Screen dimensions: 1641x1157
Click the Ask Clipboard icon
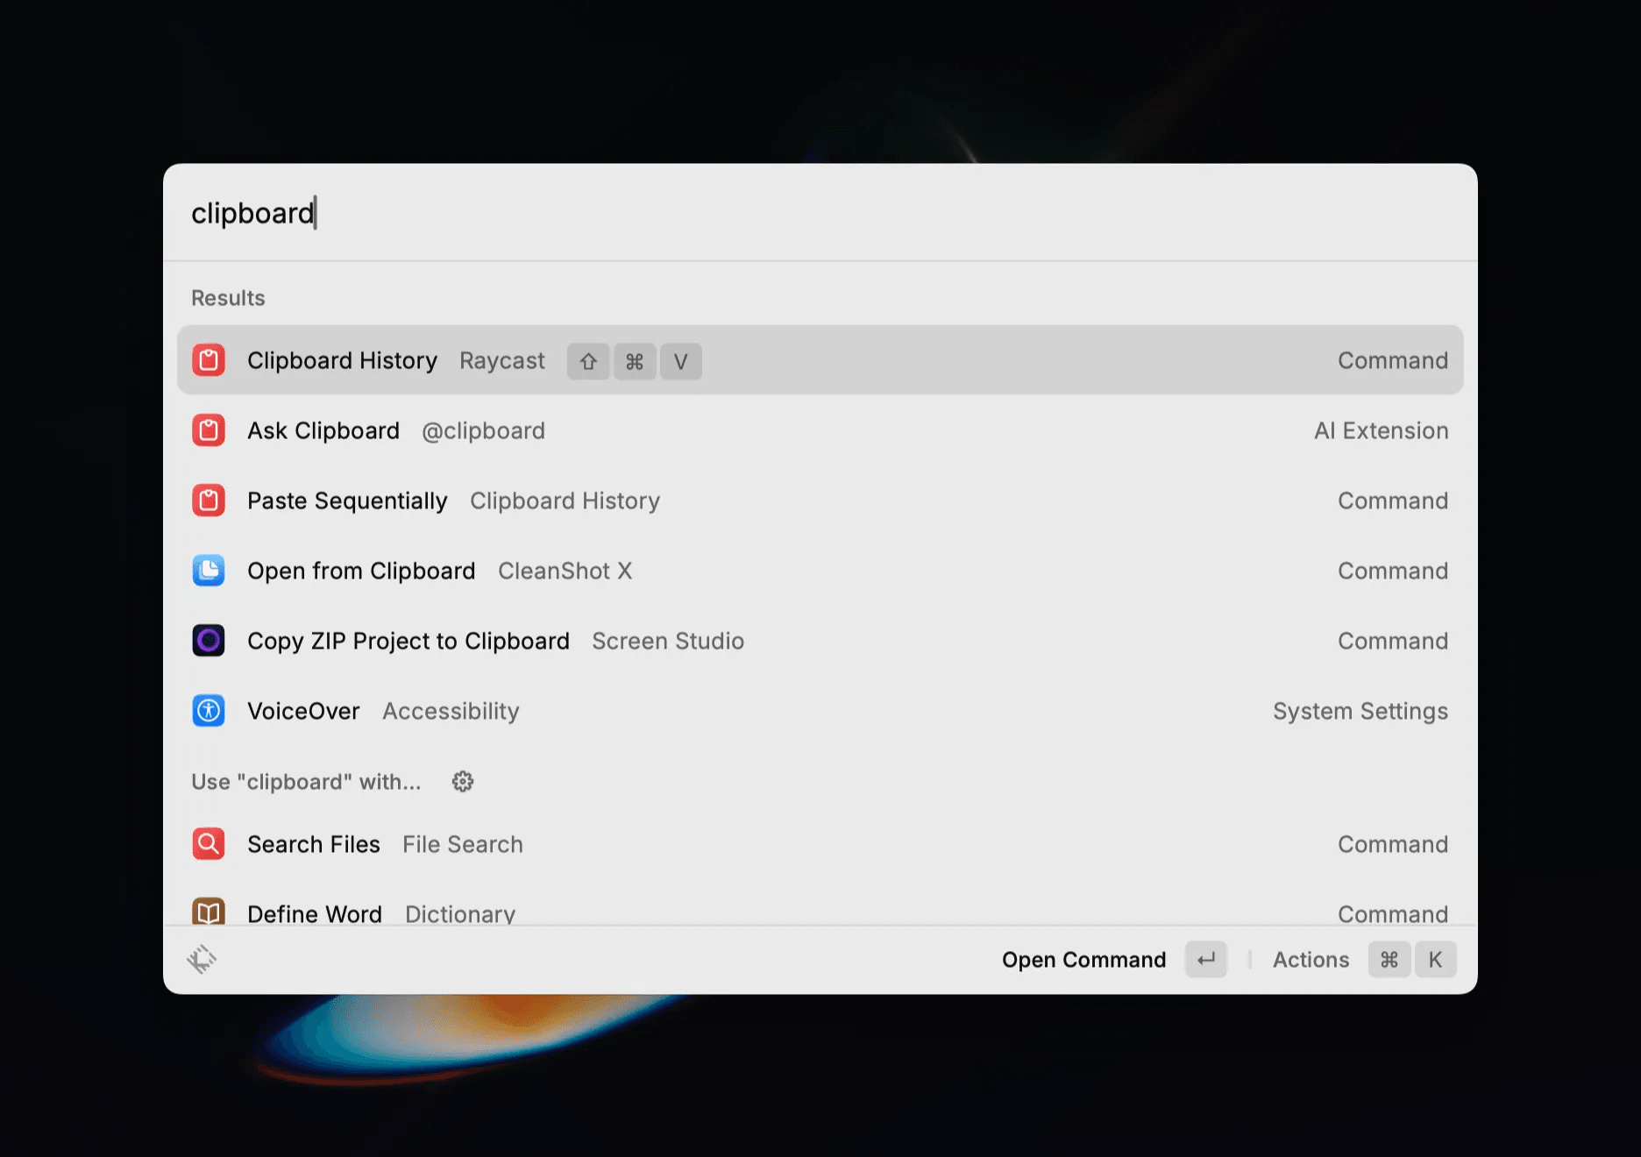(209, 430)
